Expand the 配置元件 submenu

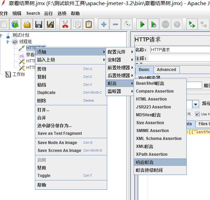coord(120,52)
